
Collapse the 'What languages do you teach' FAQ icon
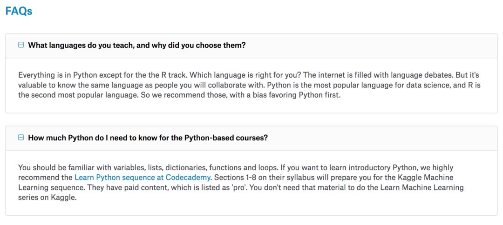[x=21, y=45]
